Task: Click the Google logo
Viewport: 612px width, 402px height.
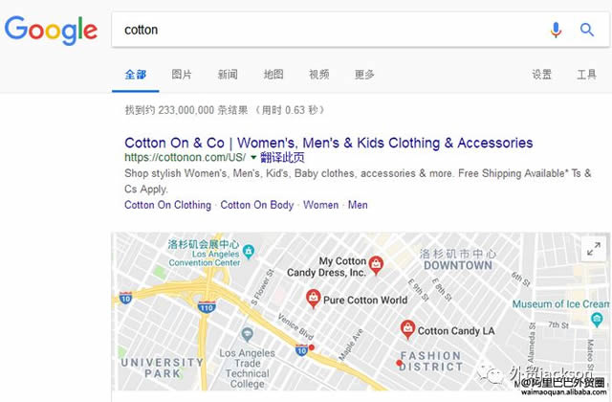Action: (x=51, y=30)
